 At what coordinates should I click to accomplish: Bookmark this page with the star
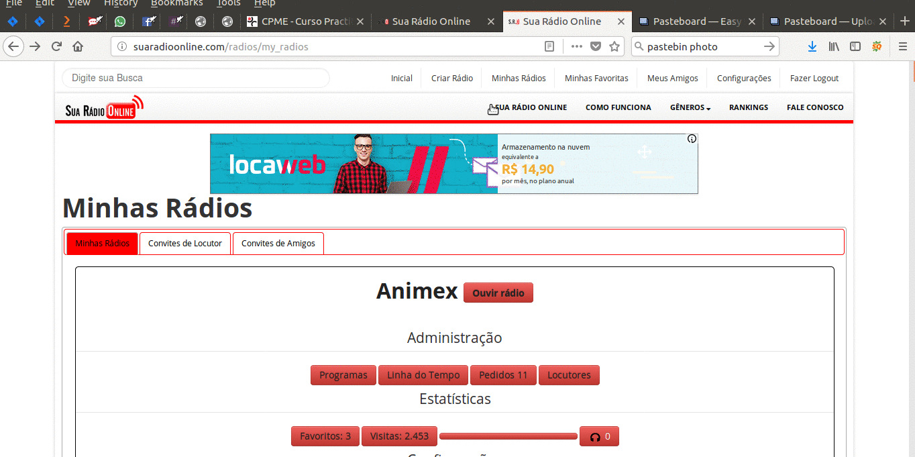(x=614, y=46)
